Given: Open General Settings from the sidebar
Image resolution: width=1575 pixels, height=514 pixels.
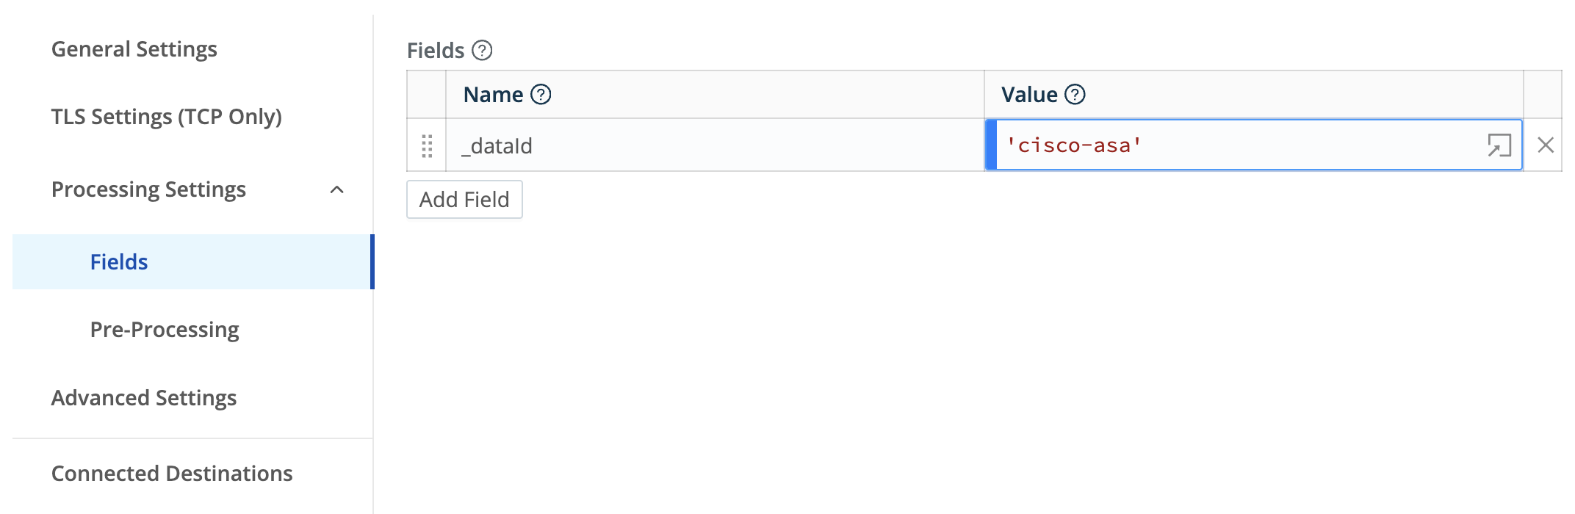Looking at the screenshot, I should tap(134, 48).
